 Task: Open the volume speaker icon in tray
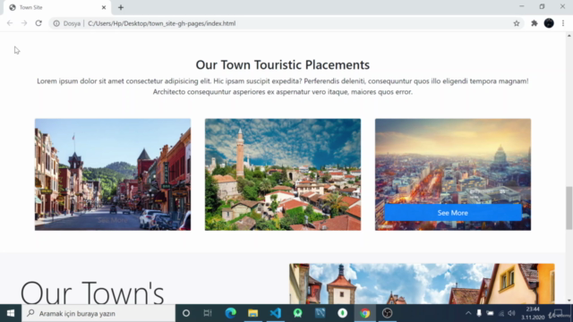pyautogui.click(x=511, y=313)
